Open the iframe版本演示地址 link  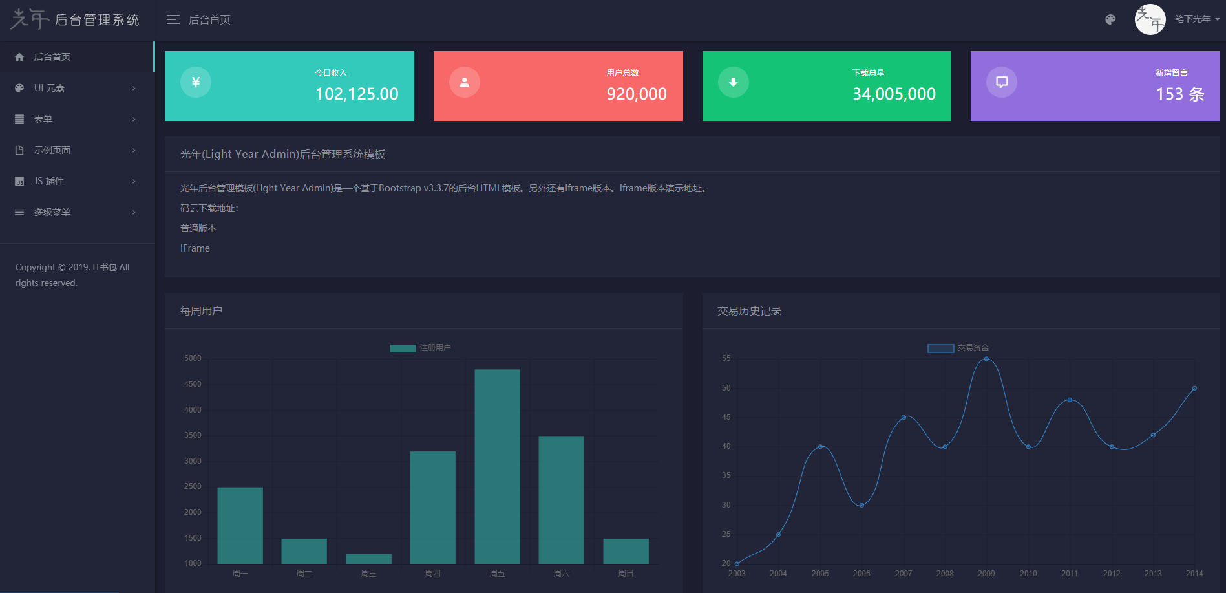(x=661, y=188)
